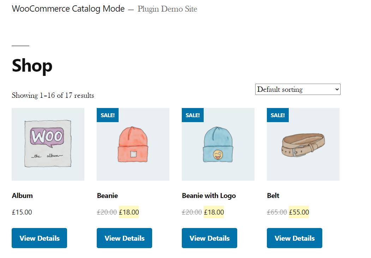
Task: Click the Beanie with Logo product title
Action: (209, 196)
